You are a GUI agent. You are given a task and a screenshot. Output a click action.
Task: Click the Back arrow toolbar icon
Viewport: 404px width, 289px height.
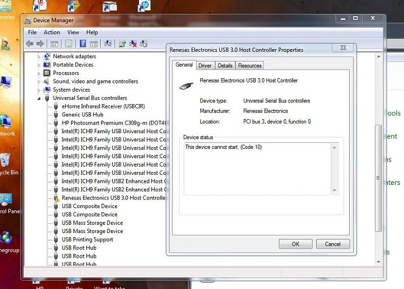(30, 44)
